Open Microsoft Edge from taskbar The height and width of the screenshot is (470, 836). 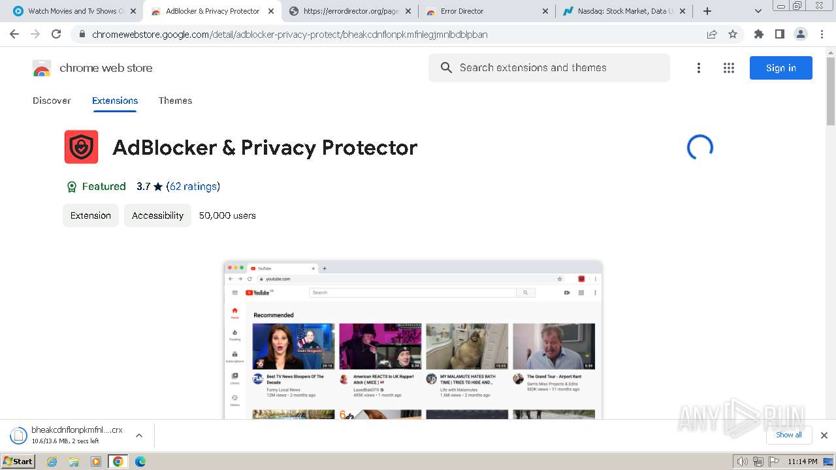pyautogui.click(x=140, y=462)
